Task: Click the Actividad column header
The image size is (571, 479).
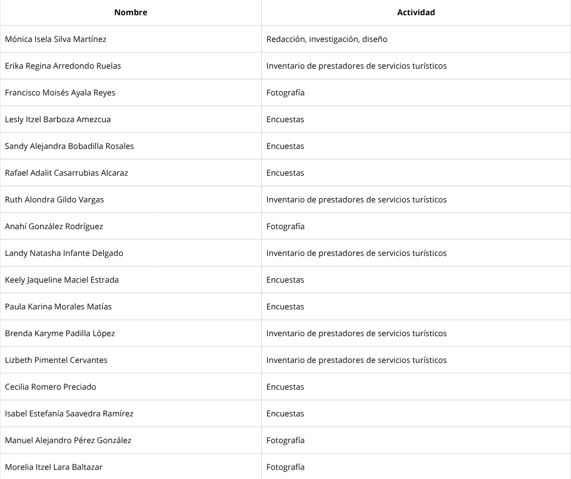Action: [416, 12]
